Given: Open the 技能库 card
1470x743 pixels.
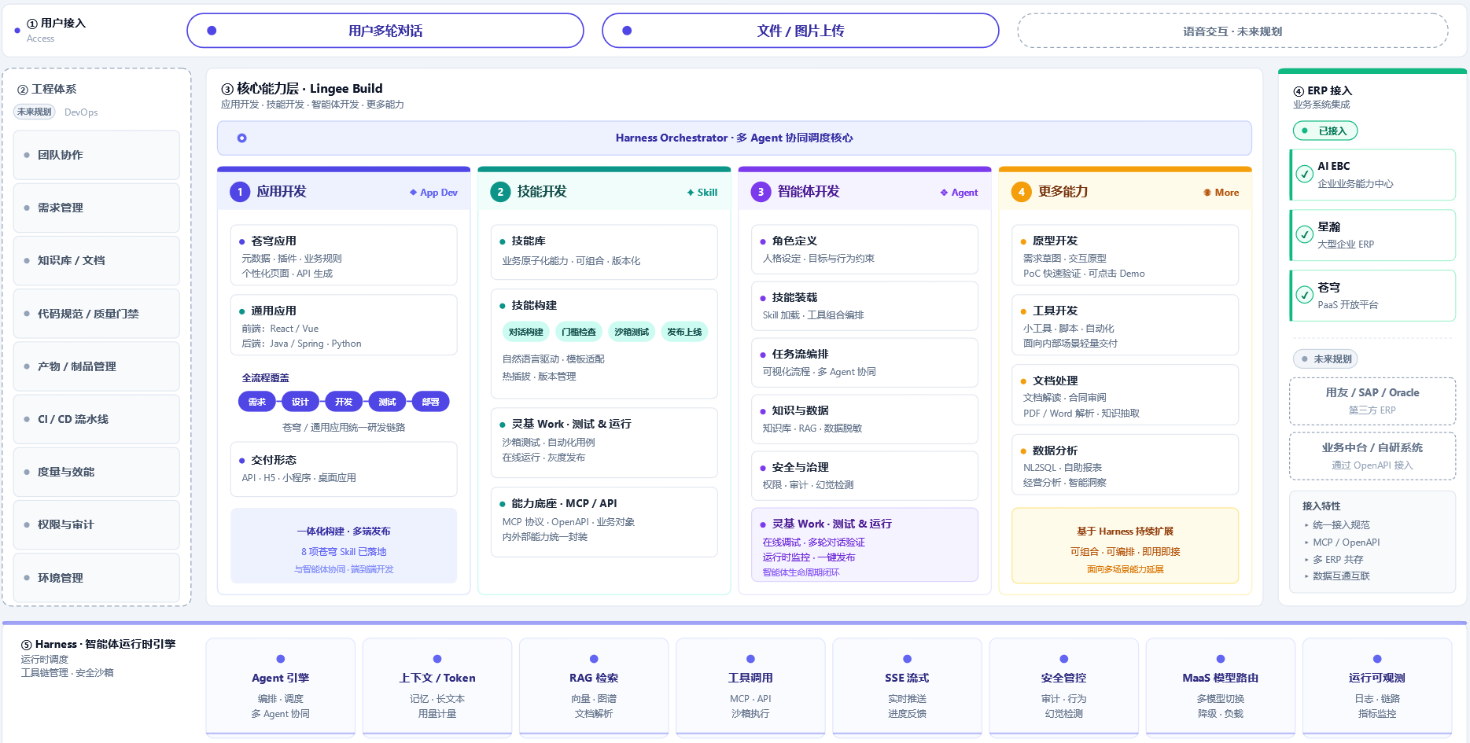Looking at the screenshot, I should 604,252.
